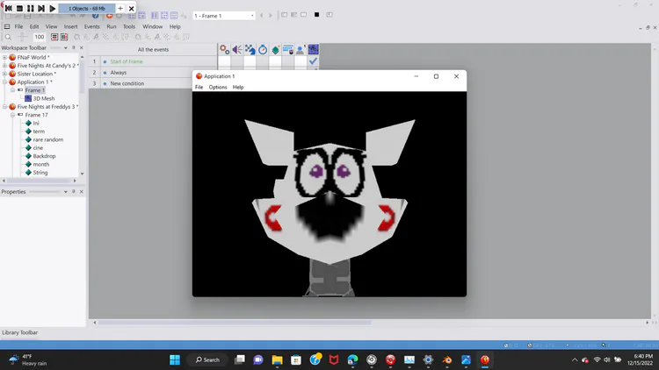Select the Timer object stopwatch icon
Viewport: 659px width, 370px height.
coord(263,49)
